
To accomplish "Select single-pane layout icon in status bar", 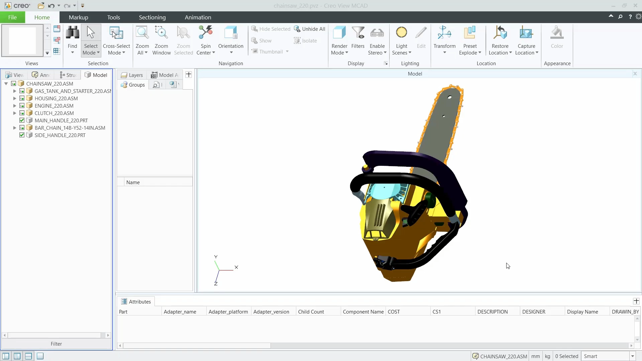I will 40,356.
